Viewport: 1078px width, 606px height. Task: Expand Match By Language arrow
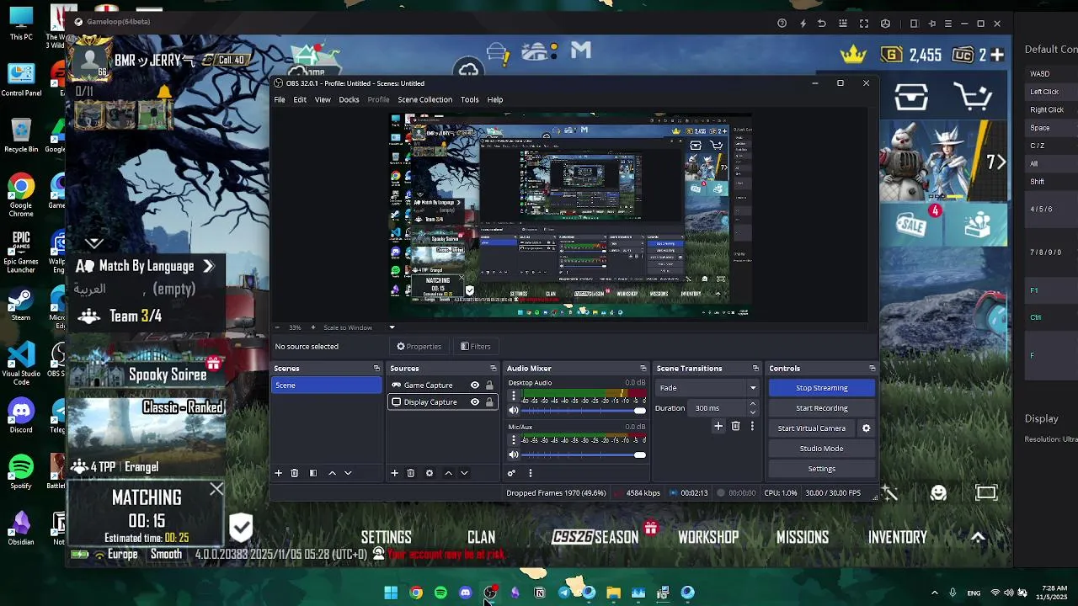point(208,266)
